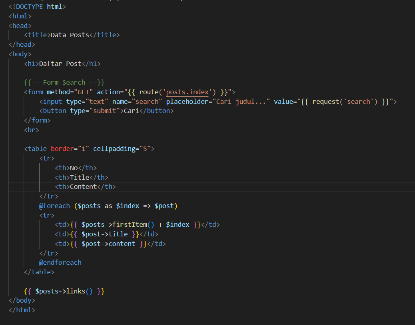Click the 'Content' table header text
Viewport: 415px width, 325px height.
click(83, 187)
